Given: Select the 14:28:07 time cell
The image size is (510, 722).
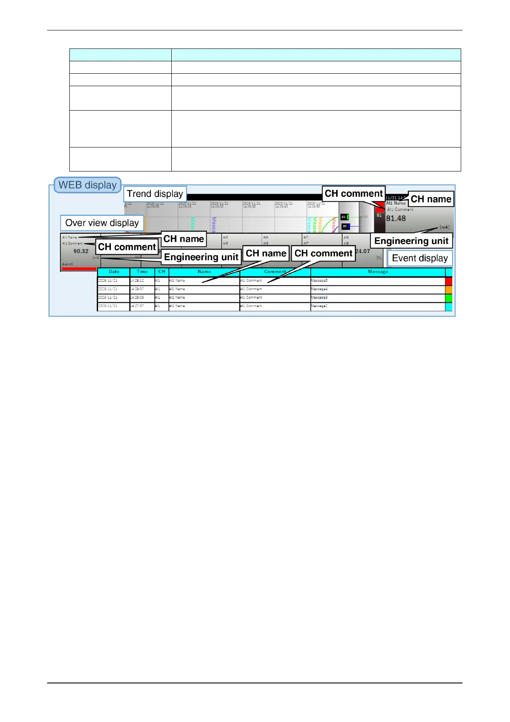Looking at the screenshot, I should [142, 289].
